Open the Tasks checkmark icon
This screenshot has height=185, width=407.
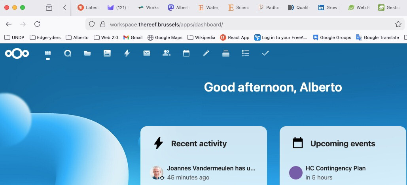click(265, 53)
